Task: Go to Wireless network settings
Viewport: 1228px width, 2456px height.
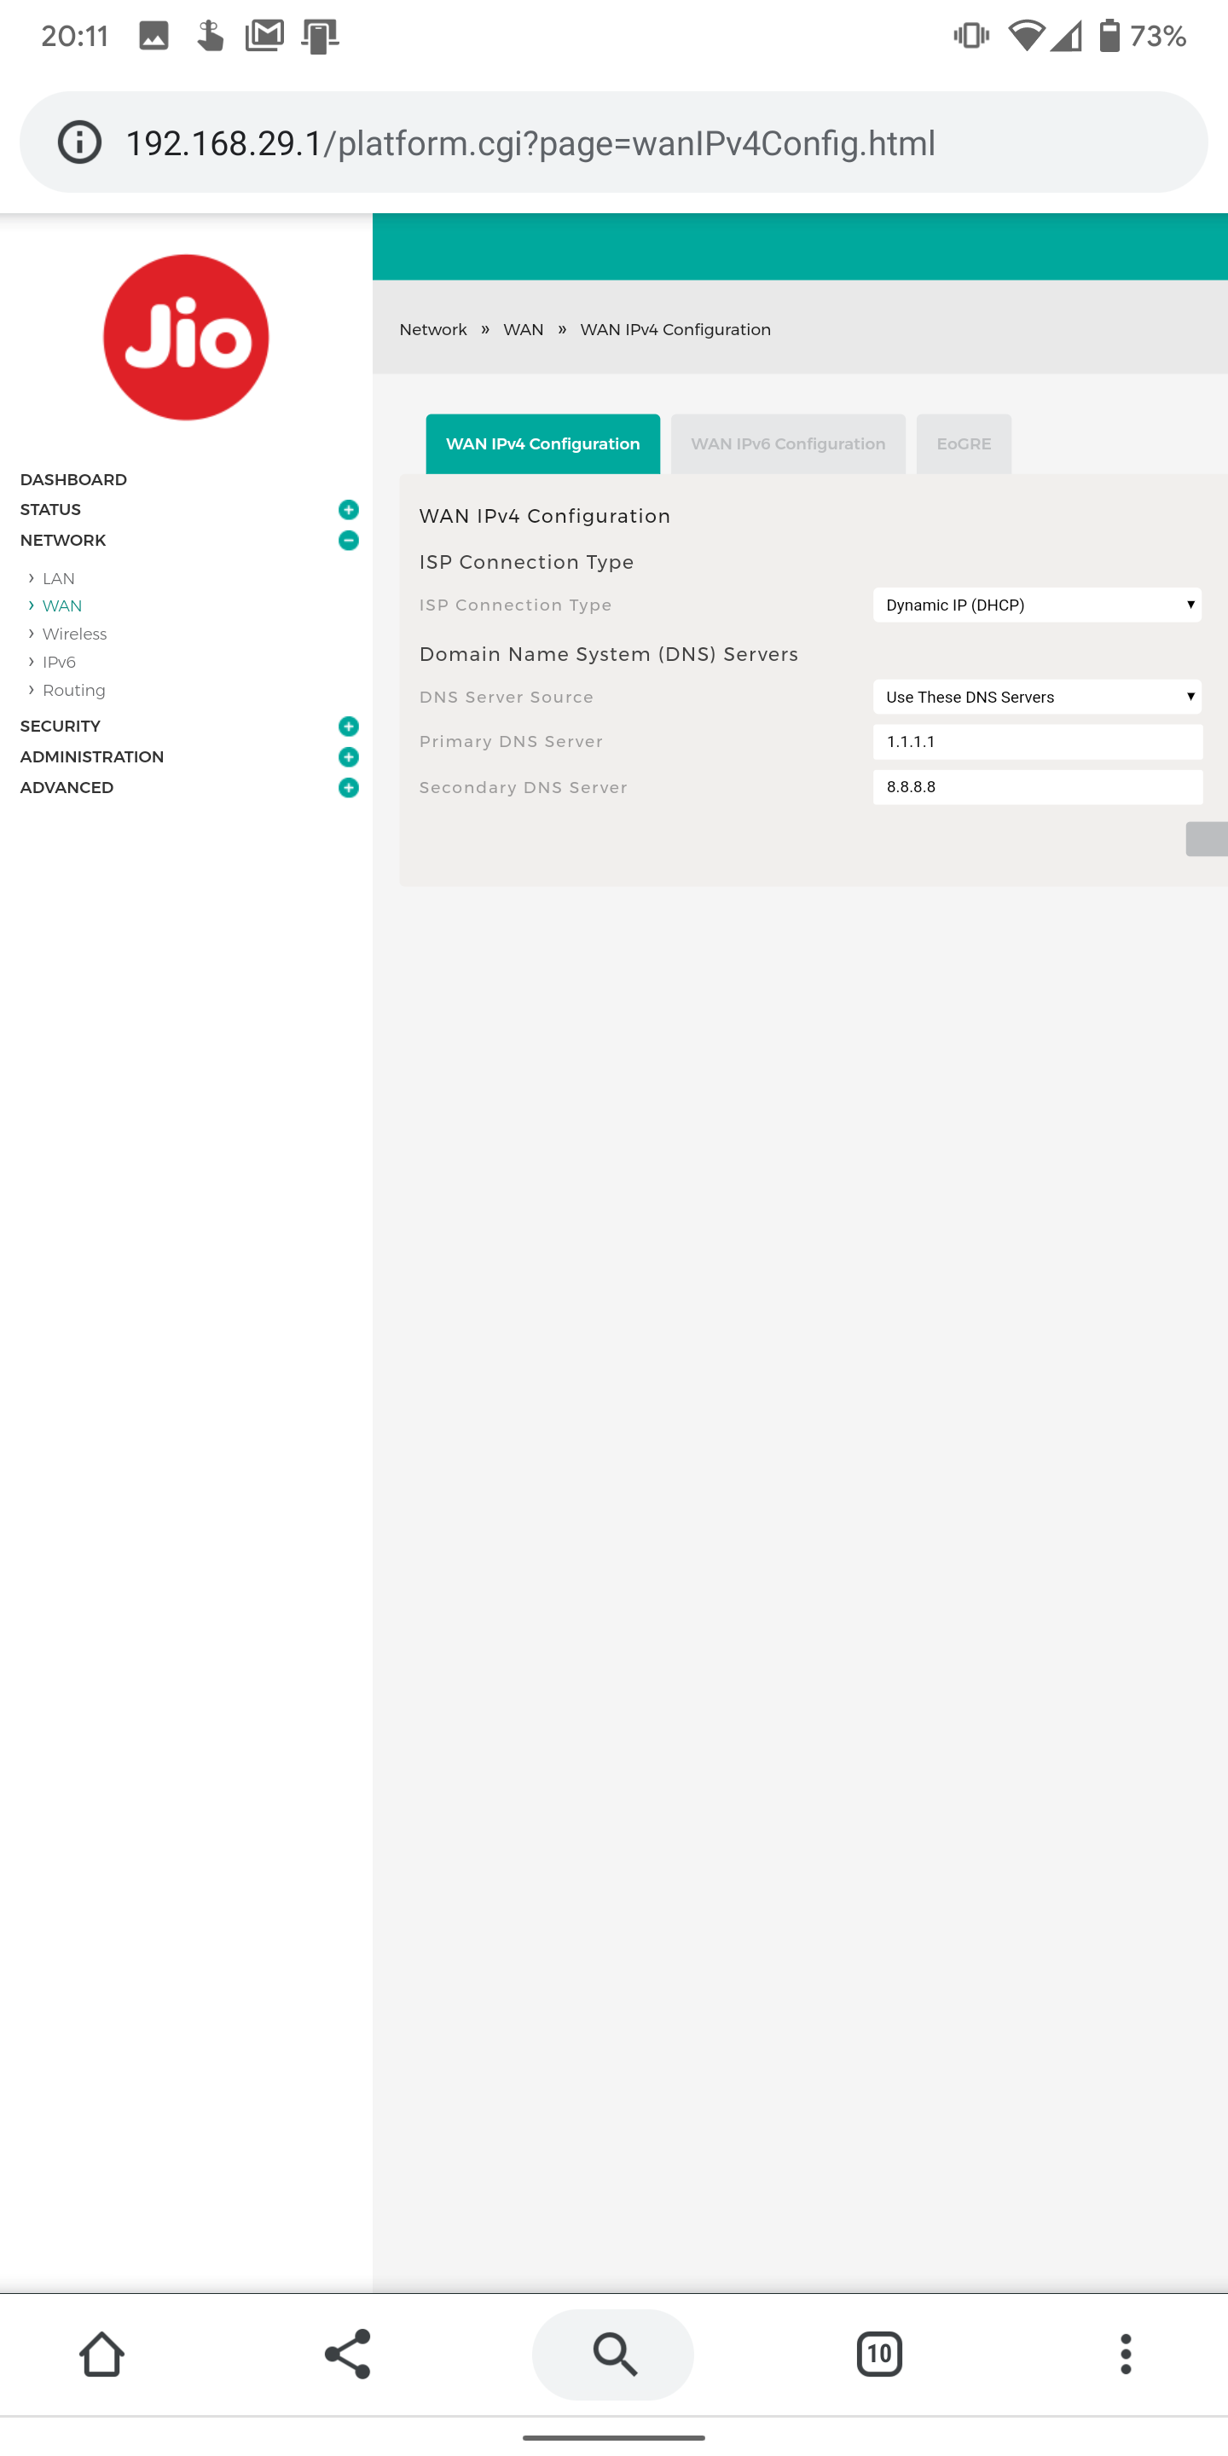Action: [74, 634]
